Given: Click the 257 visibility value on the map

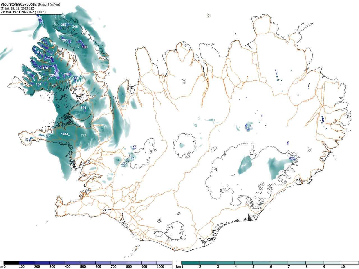Looking at the screenshot, I should (64, 25).
